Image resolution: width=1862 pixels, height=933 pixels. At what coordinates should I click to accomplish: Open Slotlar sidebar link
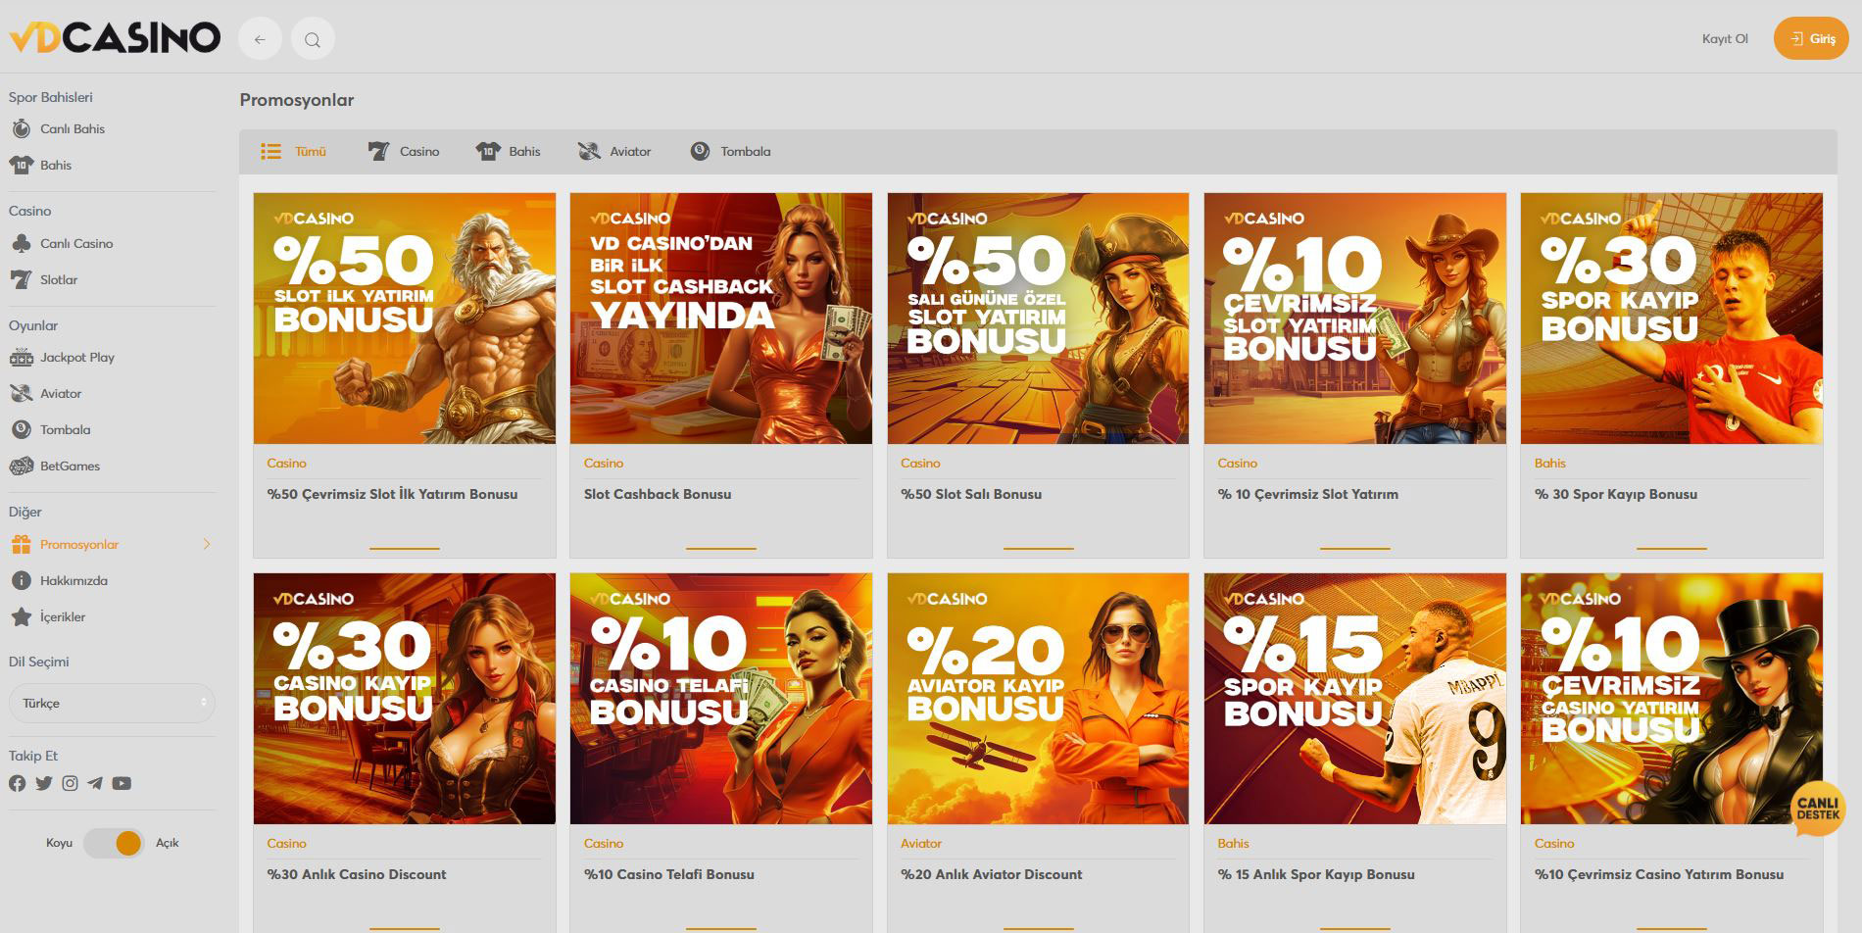point(59,279)
